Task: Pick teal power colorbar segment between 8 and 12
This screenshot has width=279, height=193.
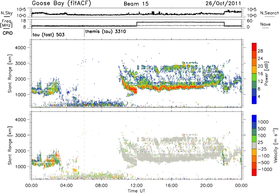Action: click(254, 85)
